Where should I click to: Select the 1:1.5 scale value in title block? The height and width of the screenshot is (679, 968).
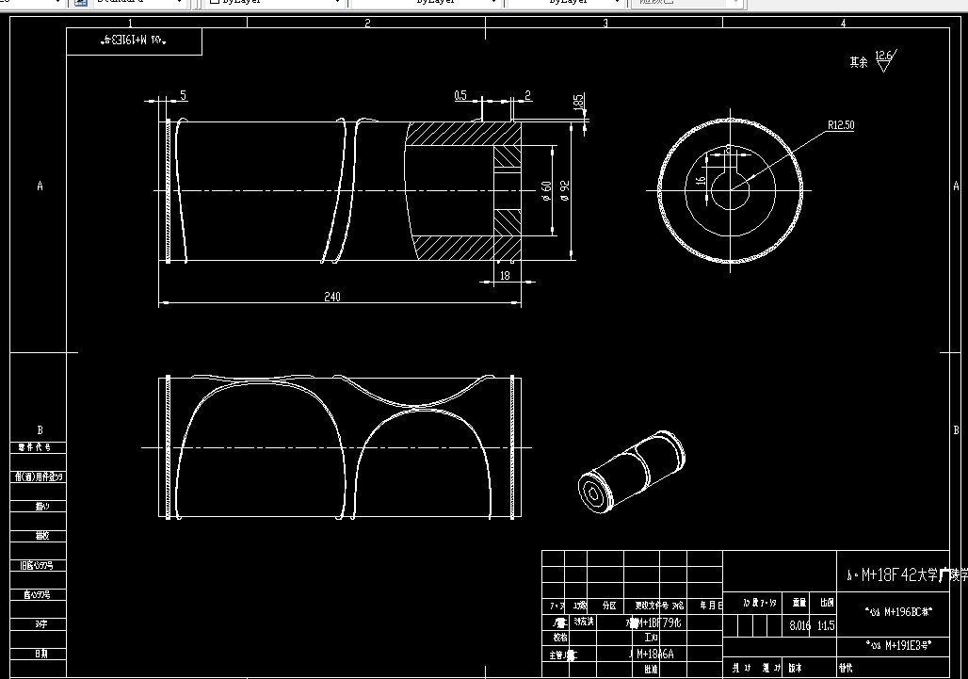(826, 625)
